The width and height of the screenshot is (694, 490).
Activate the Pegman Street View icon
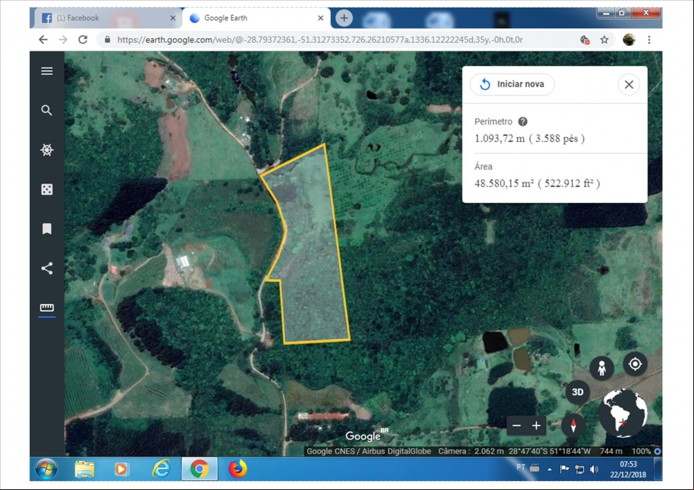(602, 368)
